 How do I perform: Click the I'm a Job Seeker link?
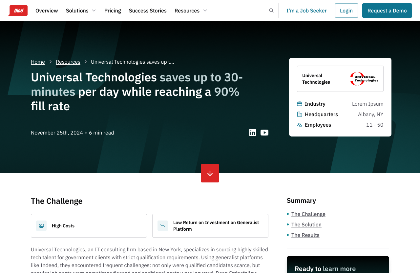(306, 10)
